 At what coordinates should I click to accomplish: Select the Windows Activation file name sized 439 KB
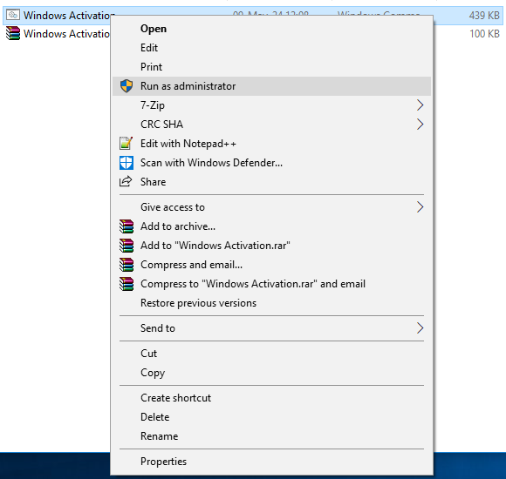point(69,15)
